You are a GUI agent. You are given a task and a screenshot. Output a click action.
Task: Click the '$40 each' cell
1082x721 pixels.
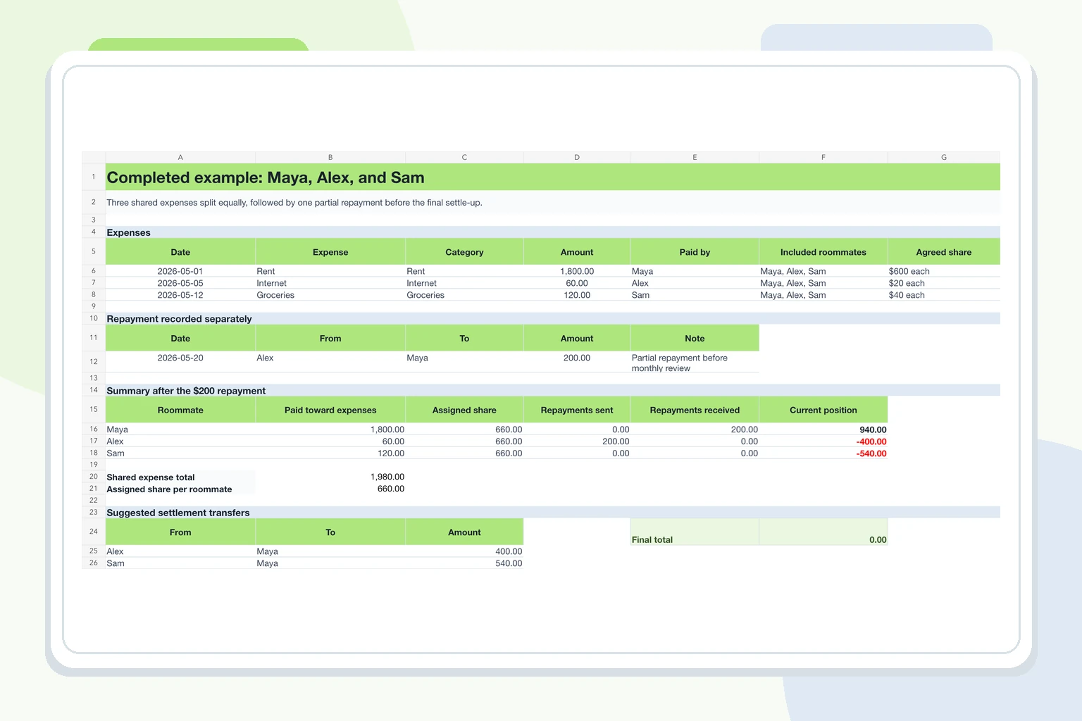coord(944,295)
